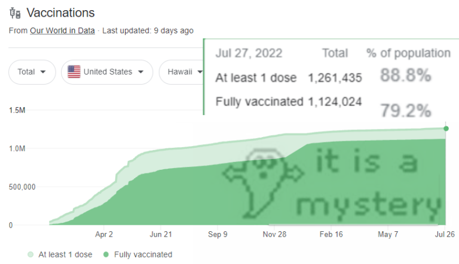Screen dimensions: 459x264
Task: Click the light green At least 1 dose legend dot
Action: pos(30,254)
